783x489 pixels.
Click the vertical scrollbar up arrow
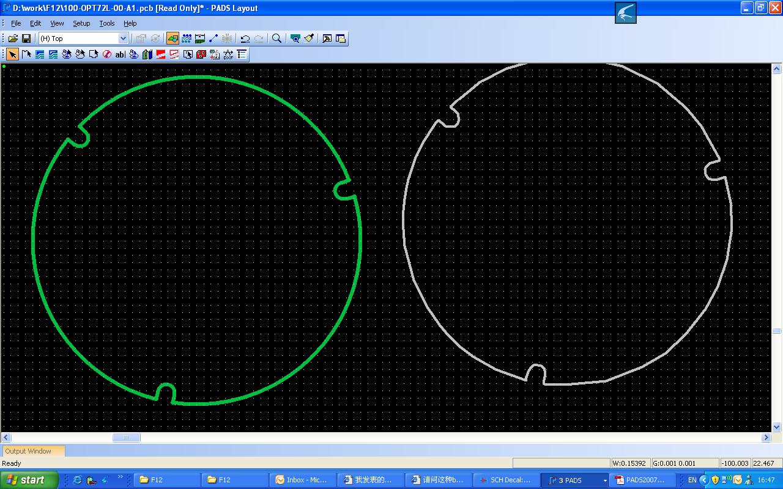(777, 68)
